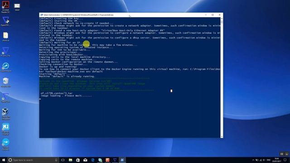Open the orange app icon in the taskbar
Viewport: 290px width, 163px height.
(107, 160)
